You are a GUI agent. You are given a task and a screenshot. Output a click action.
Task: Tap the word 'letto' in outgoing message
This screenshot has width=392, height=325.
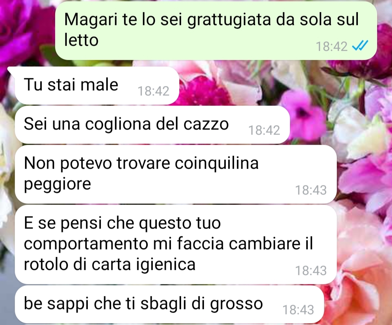tap(81, 40)
